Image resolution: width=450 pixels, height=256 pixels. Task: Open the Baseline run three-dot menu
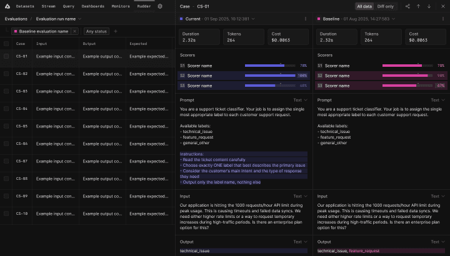click(x=443, y=19)
